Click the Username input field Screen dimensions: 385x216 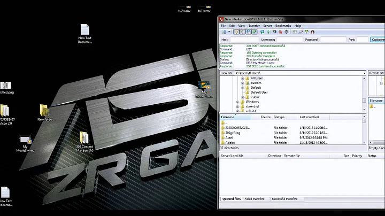(289, 40)
